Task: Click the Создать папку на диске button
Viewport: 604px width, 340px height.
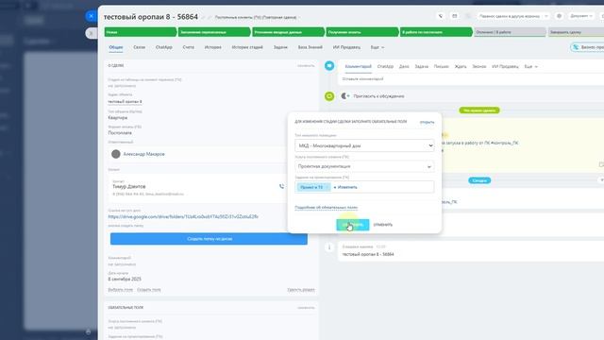Action: point(209,239)
